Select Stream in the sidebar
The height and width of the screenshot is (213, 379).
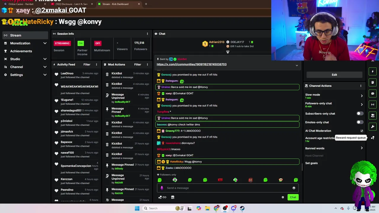point(25,35)
